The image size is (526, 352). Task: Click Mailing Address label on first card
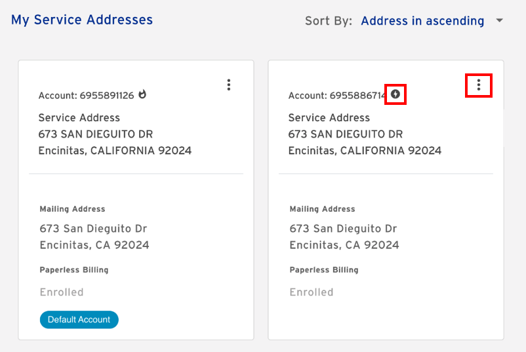72,209
